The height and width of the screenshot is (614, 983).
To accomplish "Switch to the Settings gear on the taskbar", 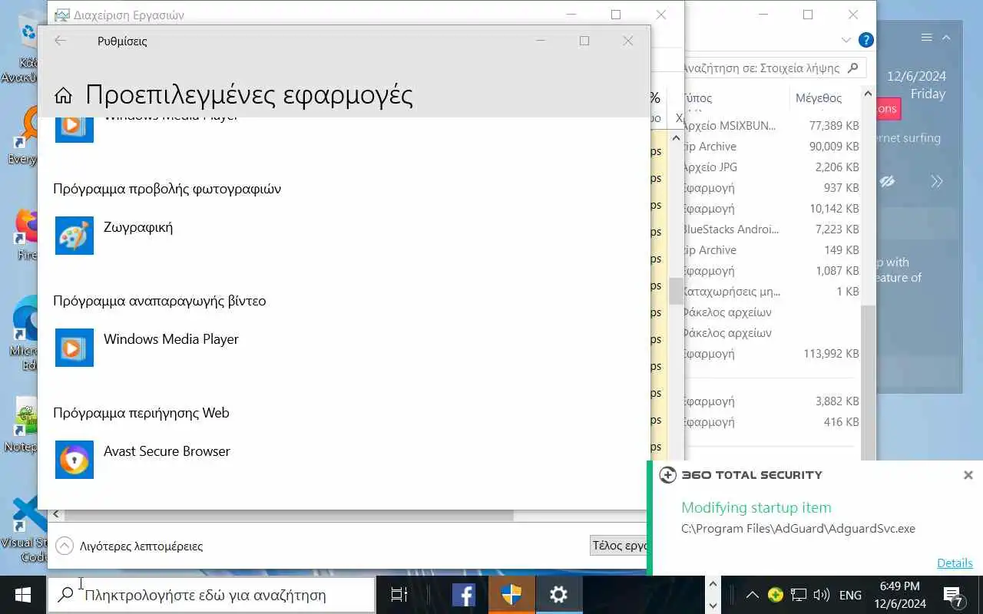I will click(x=558, y=595).
